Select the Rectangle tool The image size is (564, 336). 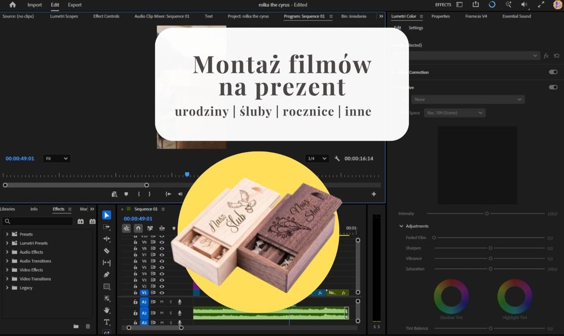[x=107, y=286]
